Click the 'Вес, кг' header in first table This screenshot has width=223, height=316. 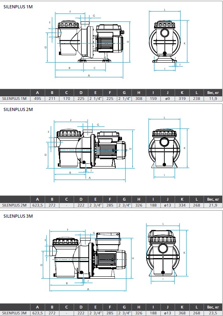pos(213,93)
